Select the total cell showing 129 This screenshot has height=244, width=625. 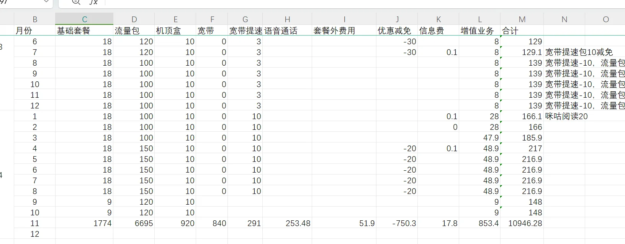522,42
